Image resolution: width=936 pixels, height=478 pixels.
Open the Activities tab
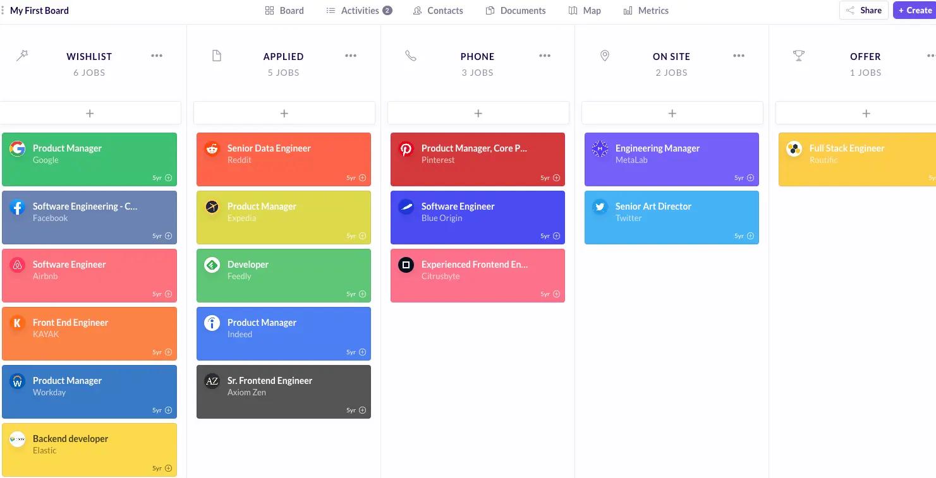(x=359, y=11)
